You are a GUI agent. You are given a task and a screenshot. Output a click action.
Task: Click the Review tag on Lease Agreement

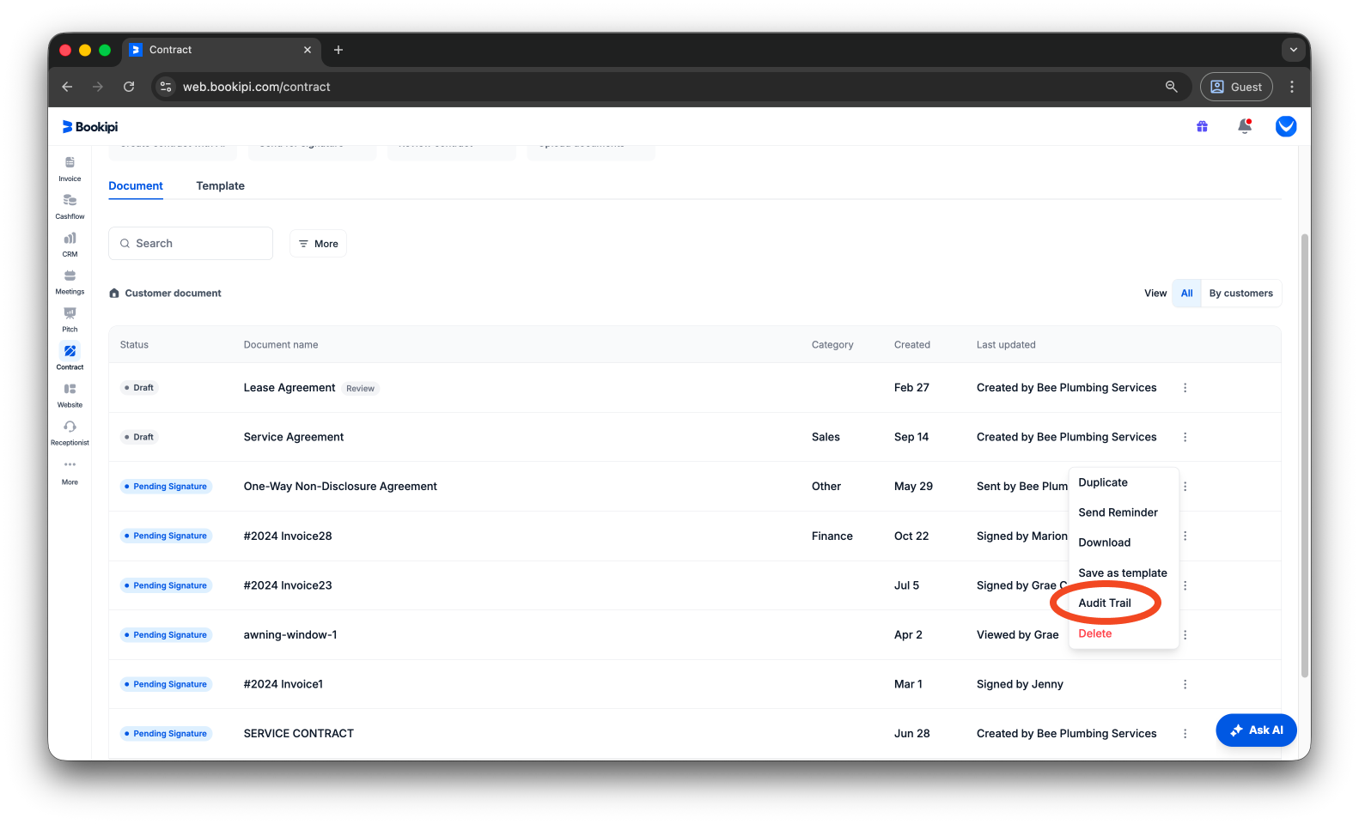(x=360, y=389)
